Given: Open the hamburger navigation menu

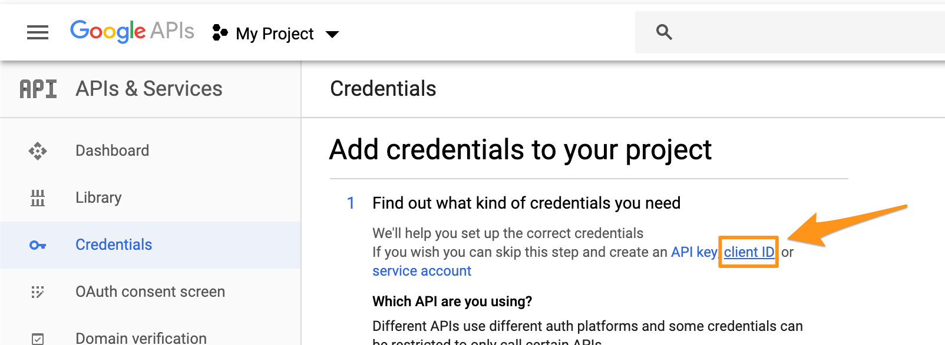Looking at the screenshot, I should tap(38, 33).
